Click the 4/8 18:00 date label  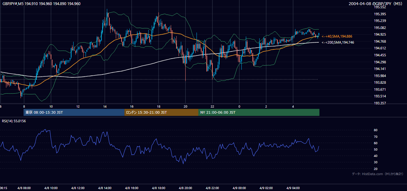(159, 188)
